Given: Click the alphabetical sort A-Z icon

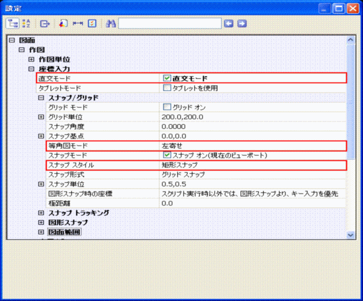Looking at the screenshot, I should 26,24.
